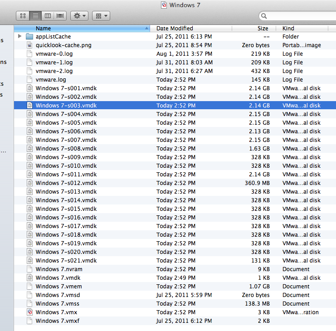Sort by the Date Modified column
Image resolution: width=336 pixels, height=331 pixels.
[191, 28]
